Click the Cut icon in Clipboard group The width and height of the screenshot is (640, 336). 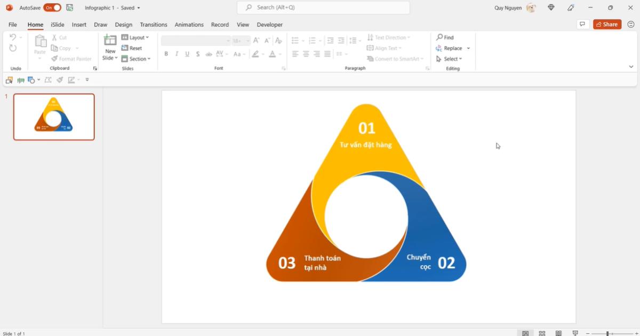point(54,37)
